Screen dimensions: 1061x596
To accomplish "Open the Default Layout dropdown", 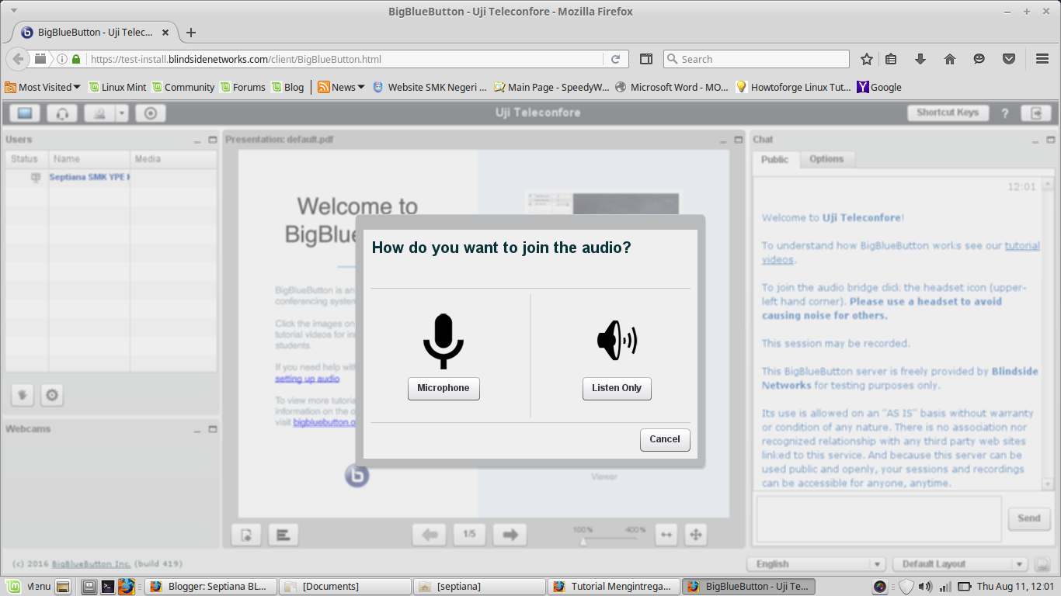I will coord(962,564).
